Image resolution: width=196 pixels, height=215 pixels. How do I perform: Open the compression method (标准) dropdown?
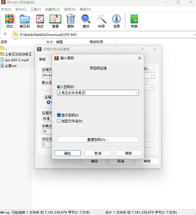point(47,118)
